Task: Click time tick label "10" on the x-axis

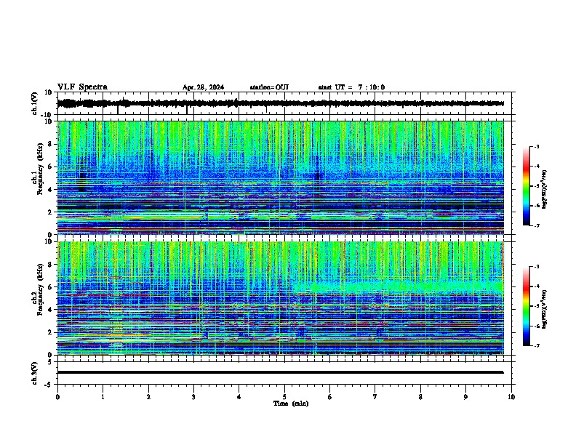Action: pyautogui.click(x=511, y=397)
